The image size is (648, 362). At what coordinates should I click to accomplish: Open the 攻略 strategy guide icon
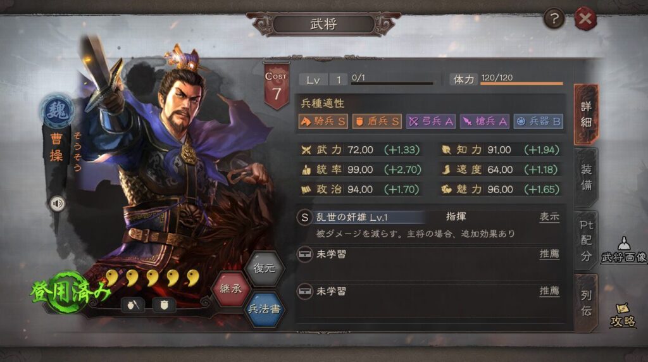[623, 315]
